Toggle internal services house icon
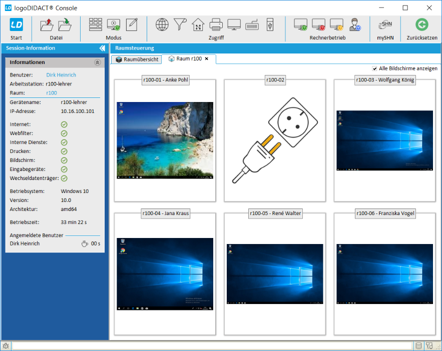This screenshot has width=442, height=351. click(198, 24)
